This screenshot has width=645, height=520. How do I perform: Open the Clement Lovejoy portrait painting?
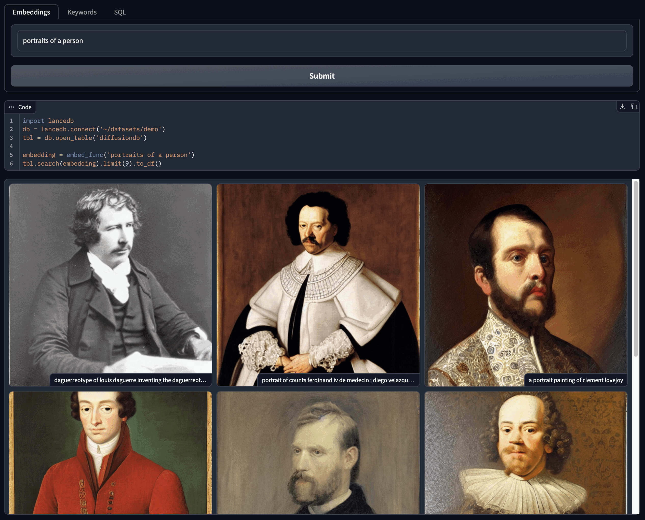526,285
